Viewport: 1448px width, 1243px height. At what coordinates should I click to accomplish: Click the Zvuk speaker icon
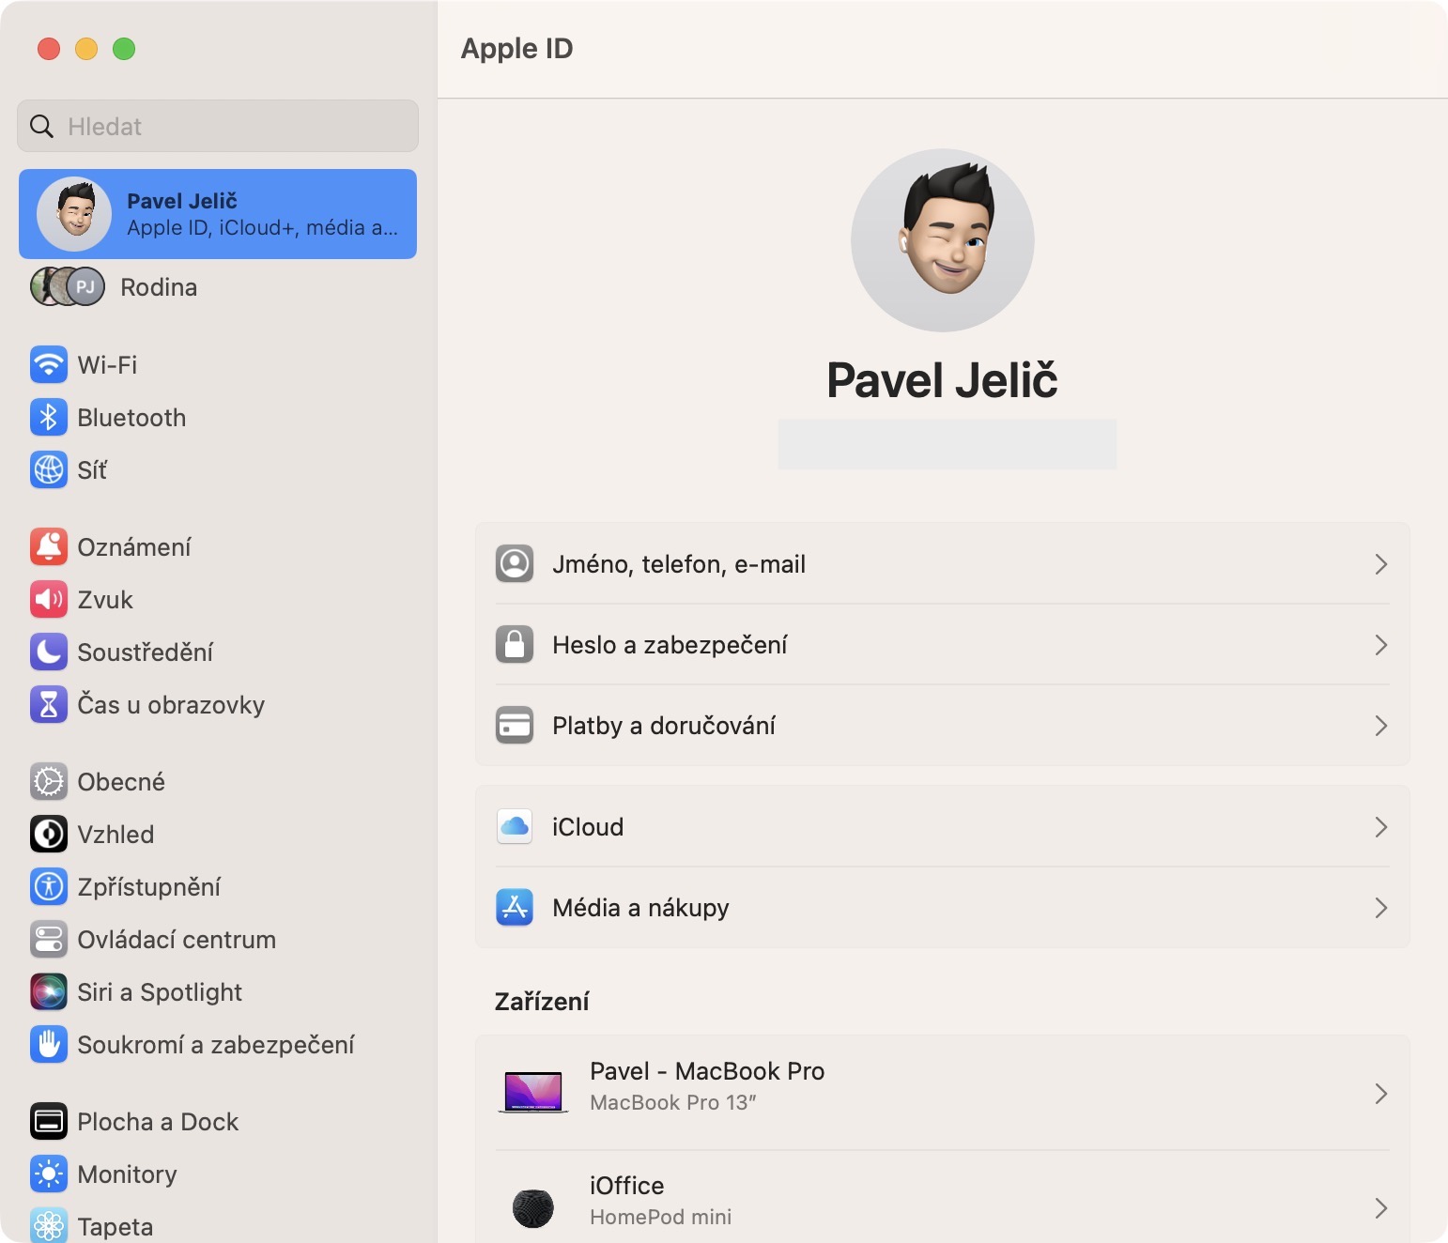pos(49,599)
